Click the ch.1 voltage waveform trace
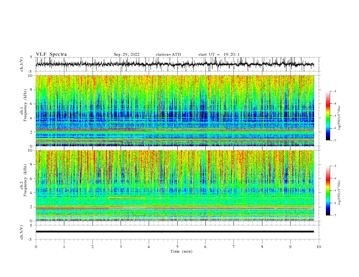The width and height of the screenshot is (359, 277). pos(175,64)
